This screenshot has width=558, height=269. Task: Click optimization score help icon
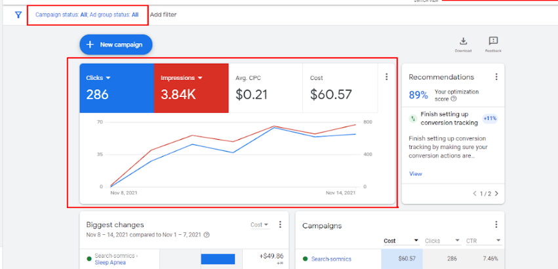(x=454, y=98)
